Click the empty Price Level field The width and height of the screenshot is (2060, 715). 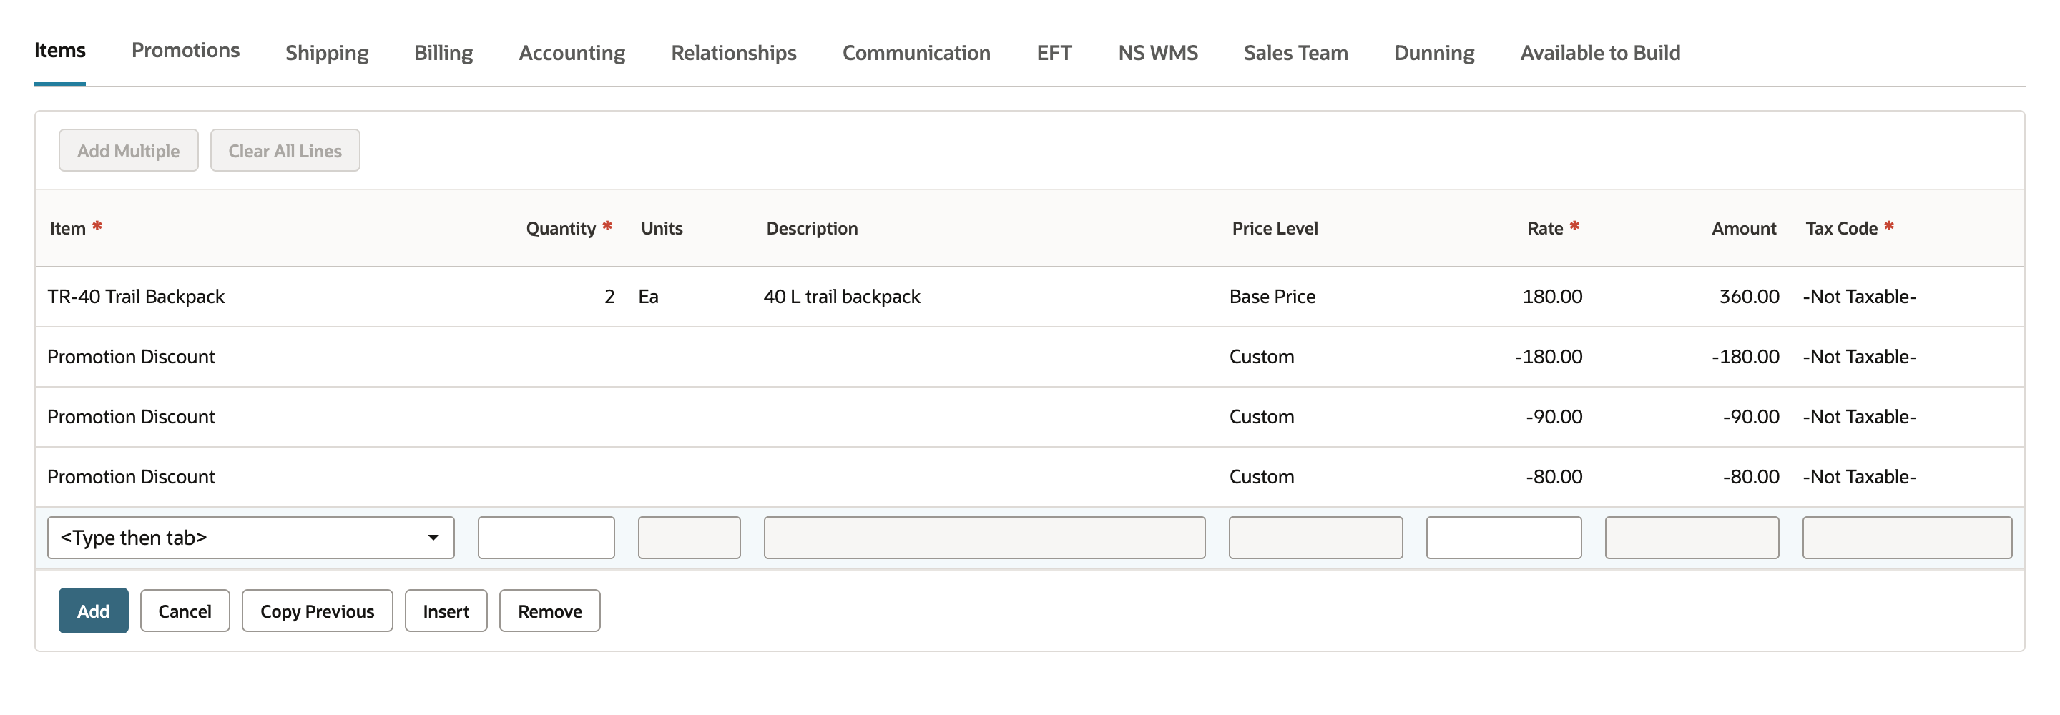pyautogui.click(x=1315, y=538)
